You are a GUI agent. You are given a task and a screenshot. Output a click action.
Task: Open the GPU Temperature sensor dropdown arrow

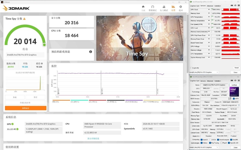pos(209,17)
